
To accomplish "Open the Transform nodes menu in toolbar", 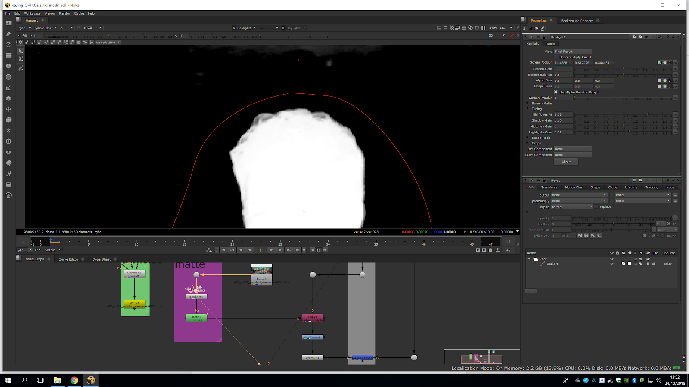I will [8, 109].
